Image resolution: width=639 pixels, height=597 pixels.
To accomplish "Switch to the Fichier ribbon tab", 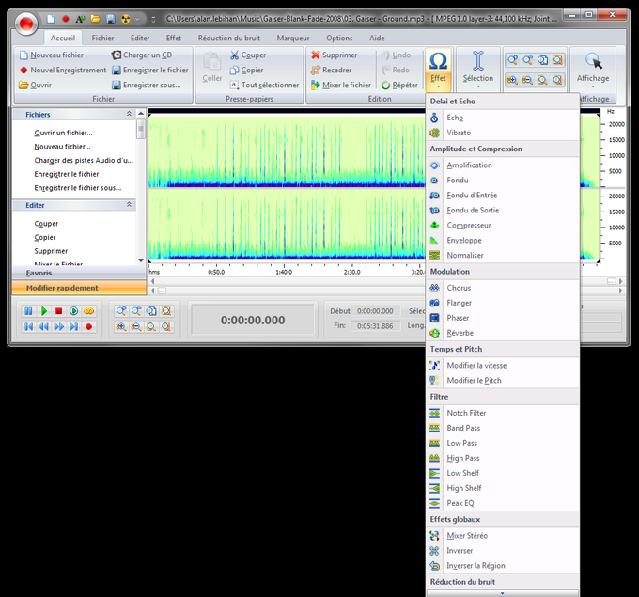I will tap(102, 38).
